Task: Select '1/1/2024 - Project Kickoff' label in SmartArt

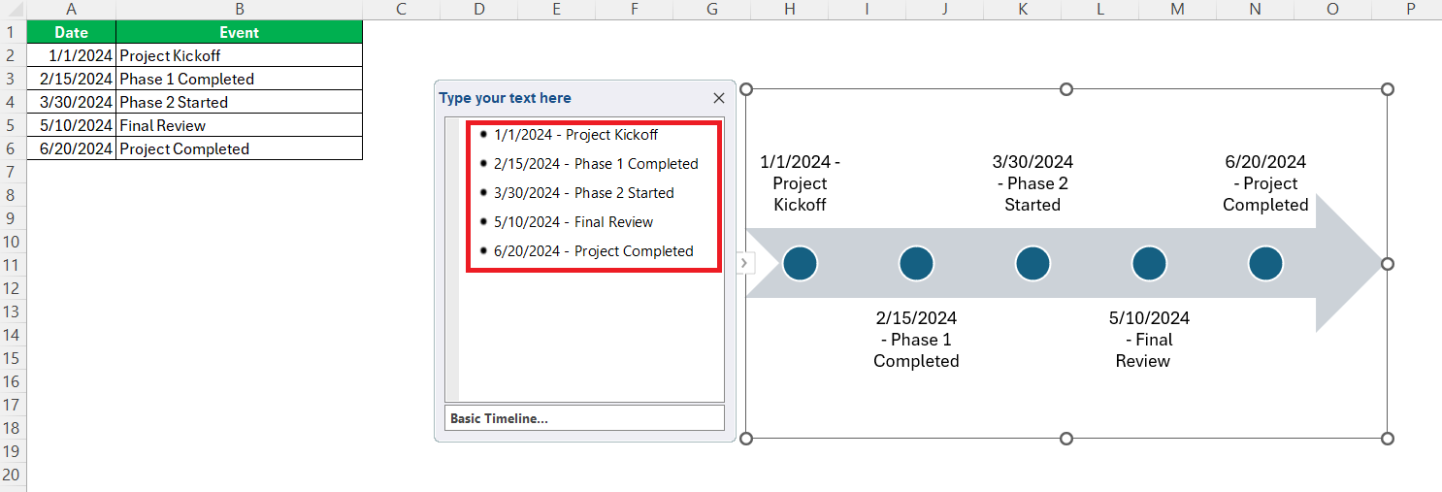Action: point(801,183)
